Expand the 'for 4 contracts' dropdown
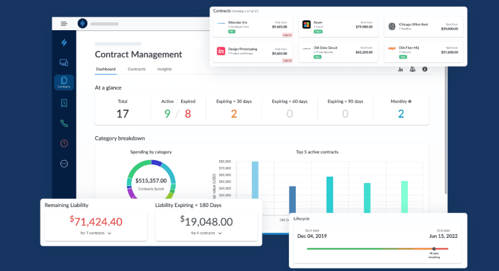499x271 pixels. click(206, 233)
